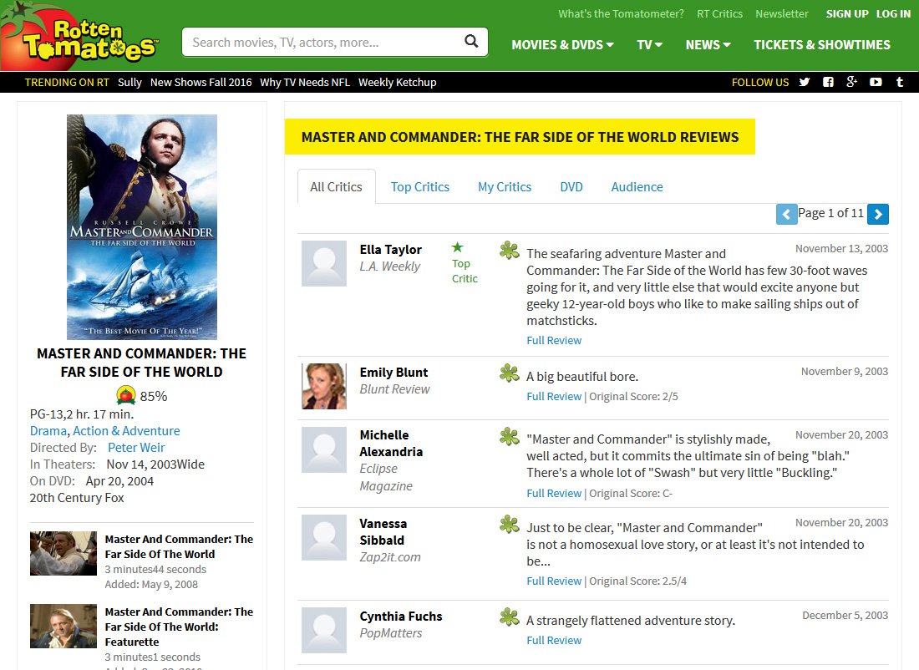This screenshot has width=919, height=670.
Task: Click the Sign Up link
Action: [x=847, y=13]
